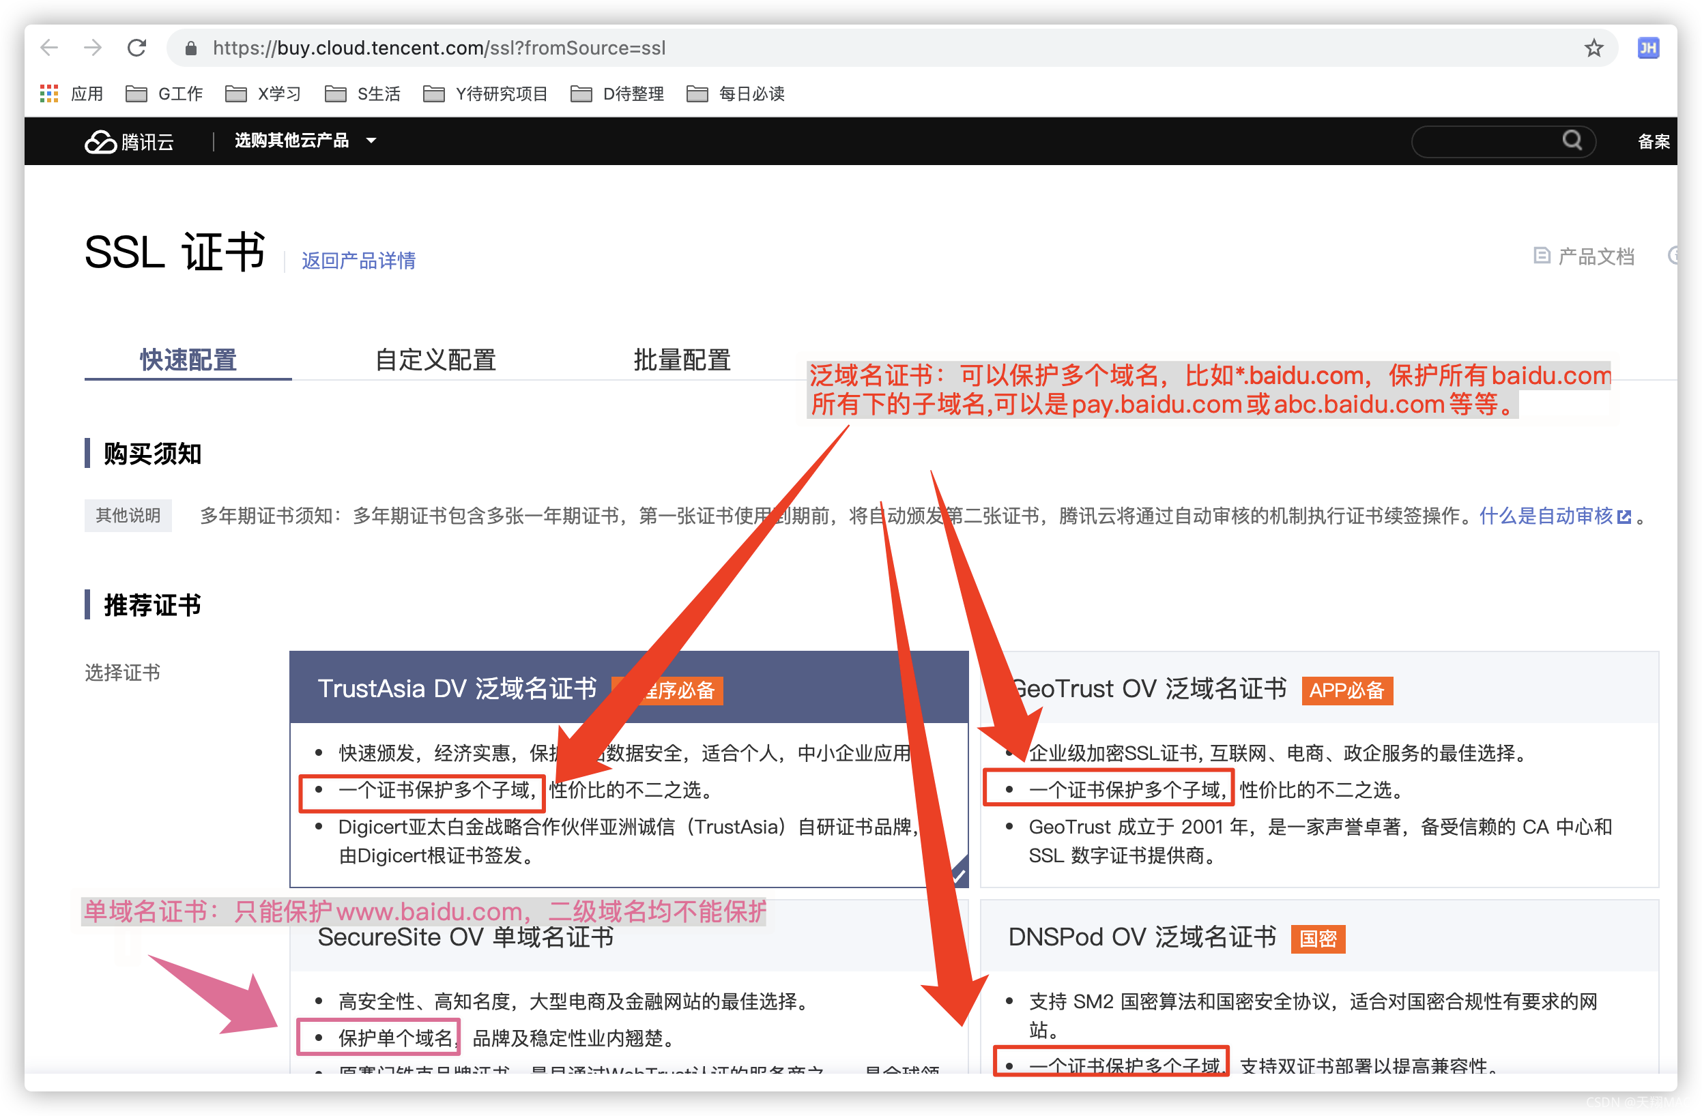Click text 支持 SM2 国密算法和国密安全协议
The height and width of the screenshot is (1116, 1702).
click(1180, 1001)
